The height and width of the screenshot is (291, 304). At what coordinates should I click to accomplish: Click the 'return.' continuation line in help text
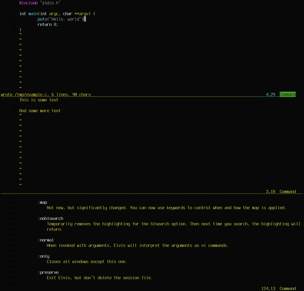pos(55,229)
